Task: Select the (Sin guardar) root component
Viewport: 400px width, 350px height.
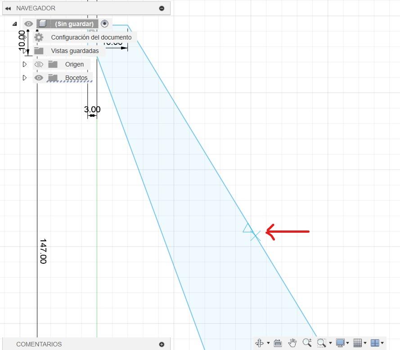Action: pyautogui.click(x=74, y=24)
